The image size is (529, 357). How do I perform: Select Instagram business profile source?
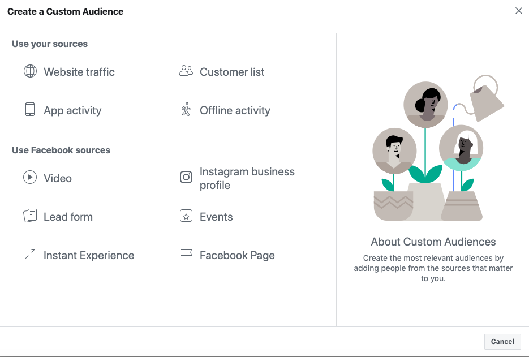point(247,178)
